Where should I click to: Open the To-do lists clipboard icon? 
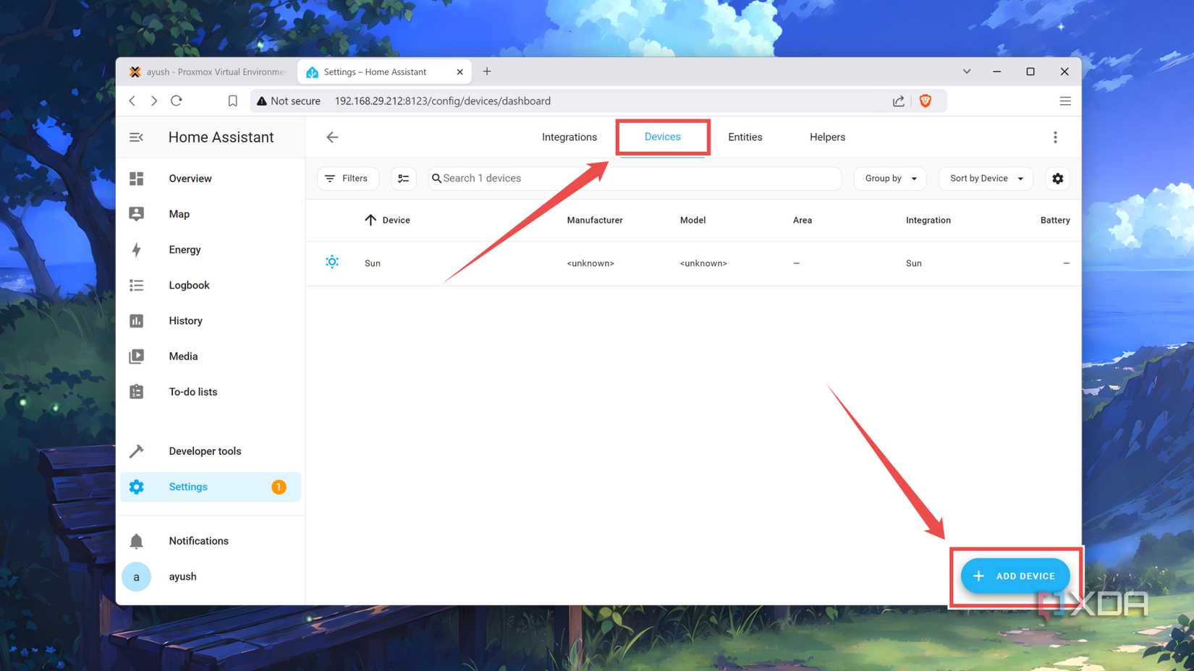click(x=136, y=391)
